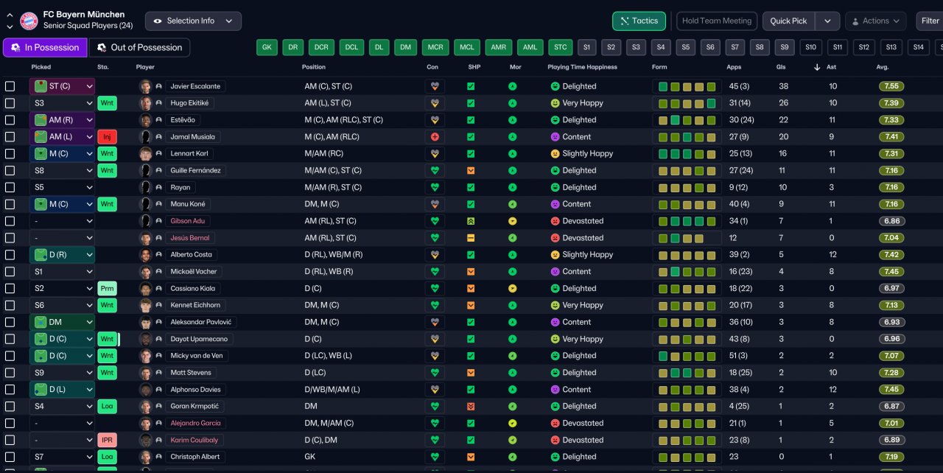Screen dimensions: 943x473
Task: Click Alejandro Garcia's morale icon
Action: [512, 423]
